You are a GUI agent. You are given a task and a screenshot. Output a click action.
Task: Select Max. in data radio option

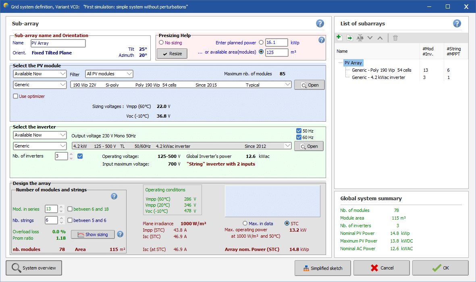click(245, 223)
